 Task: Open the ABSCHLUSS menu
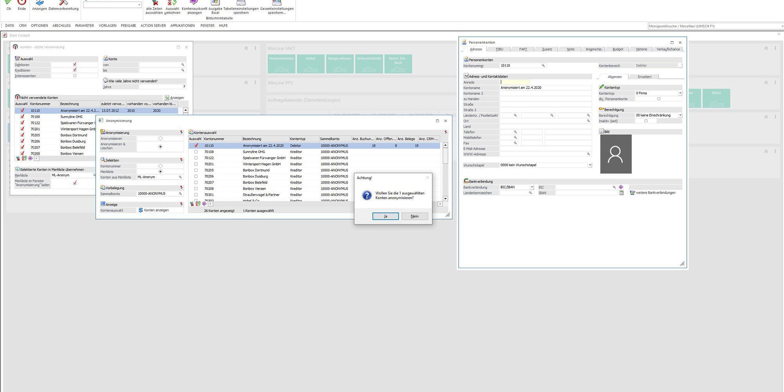pos(62,25)
